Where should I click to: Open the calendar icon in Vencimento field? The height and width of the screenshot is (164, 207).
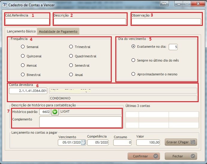tap(83, 142)
